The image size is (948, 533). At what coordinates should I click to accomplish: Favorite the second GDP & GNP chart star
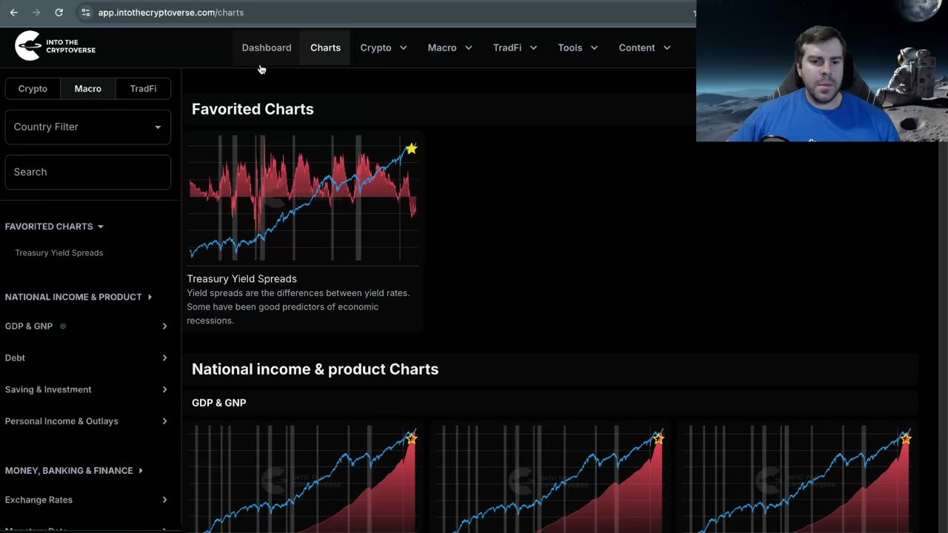(x=658, y=439)
